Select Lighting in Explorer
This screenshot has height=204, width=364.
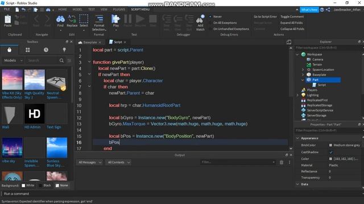click(312, 95)
